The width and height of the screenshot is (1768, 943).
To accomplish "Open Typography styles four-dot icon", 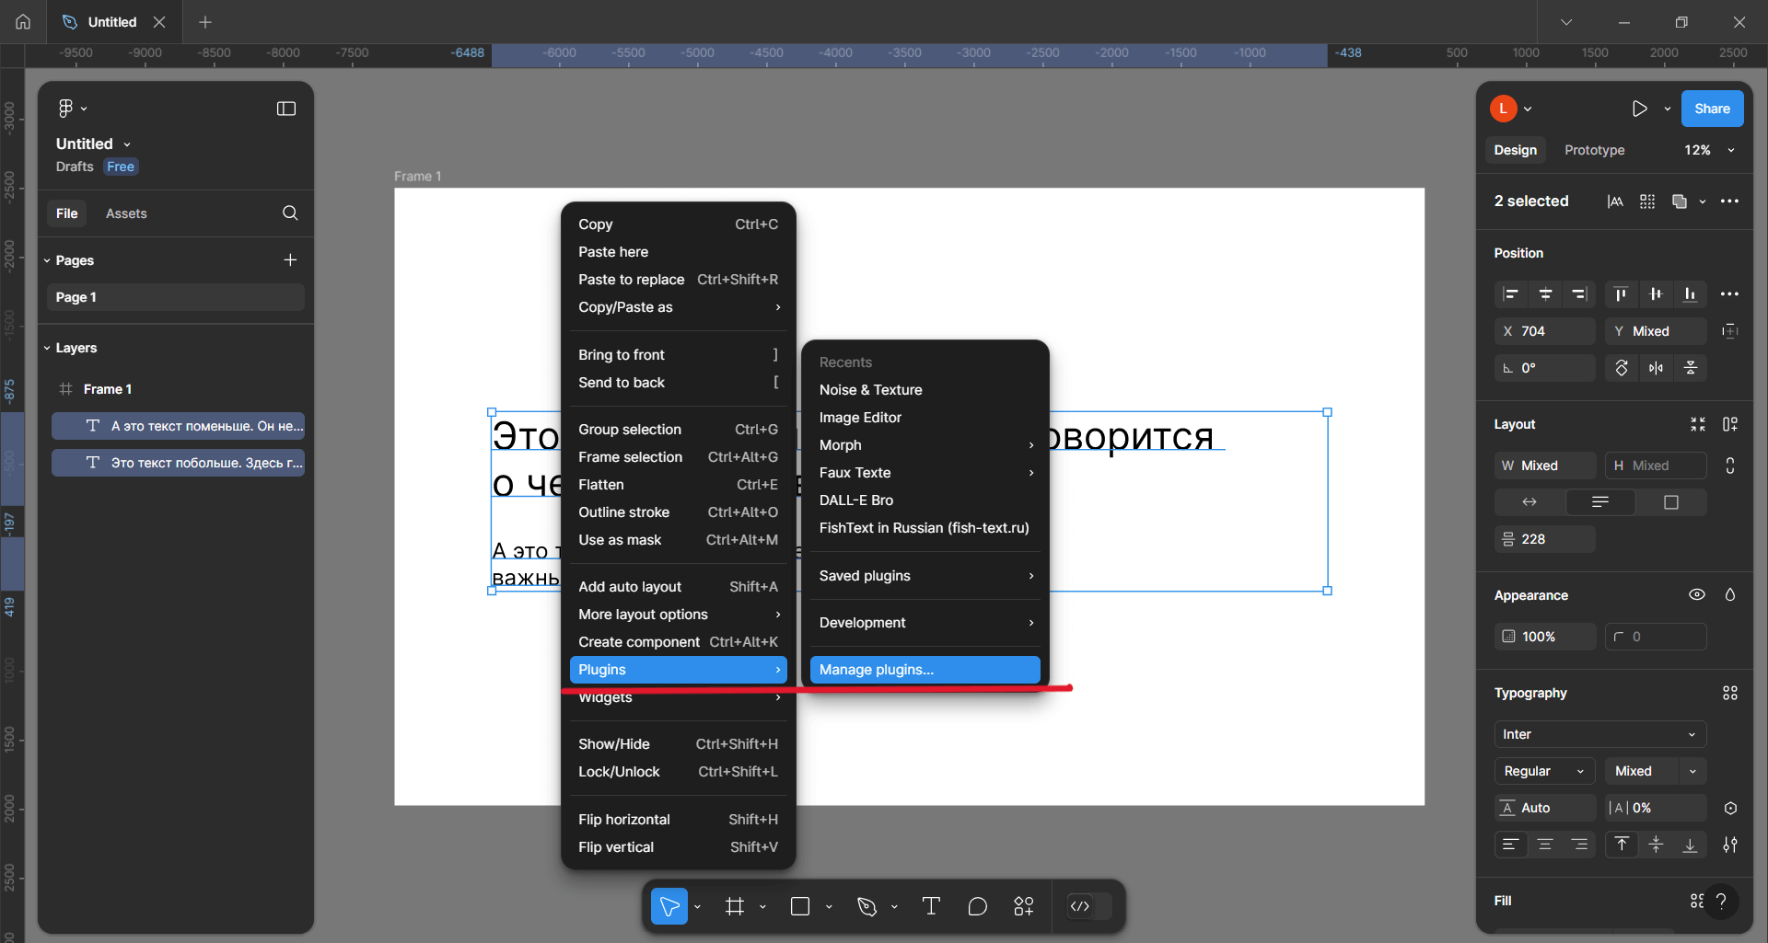I will pyautogui.click(x=1730, y=693).
